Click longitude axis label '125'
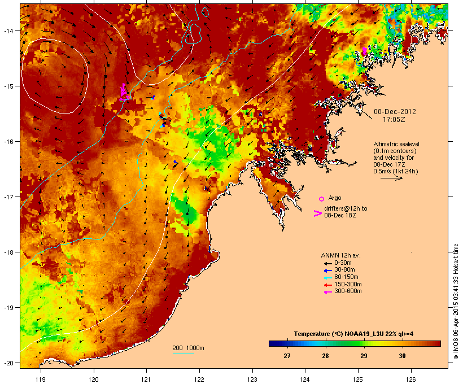 point(358,379)
